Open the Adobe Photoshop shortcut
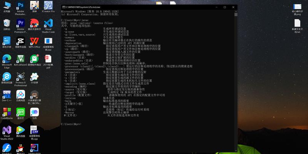Image resolution: width=308 pixels, height=154 pixels. point(20,8)
